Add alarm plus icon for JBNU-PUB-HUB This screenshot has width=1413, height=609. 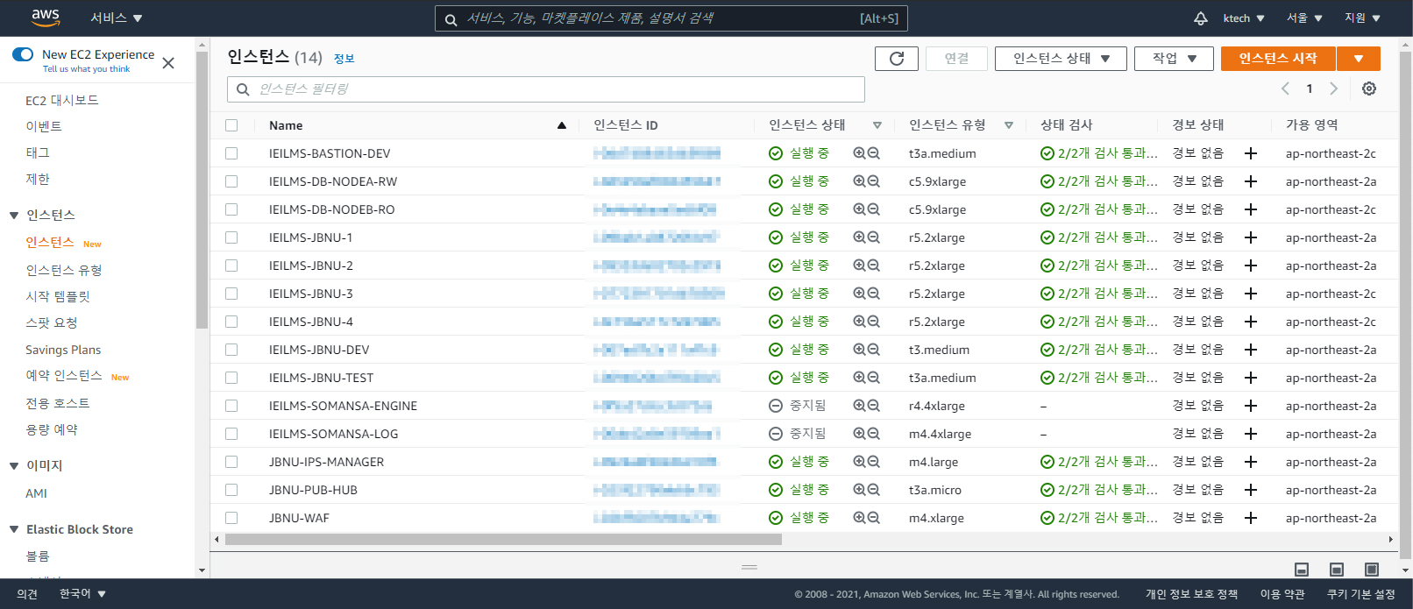click(x=1251, y=490)
